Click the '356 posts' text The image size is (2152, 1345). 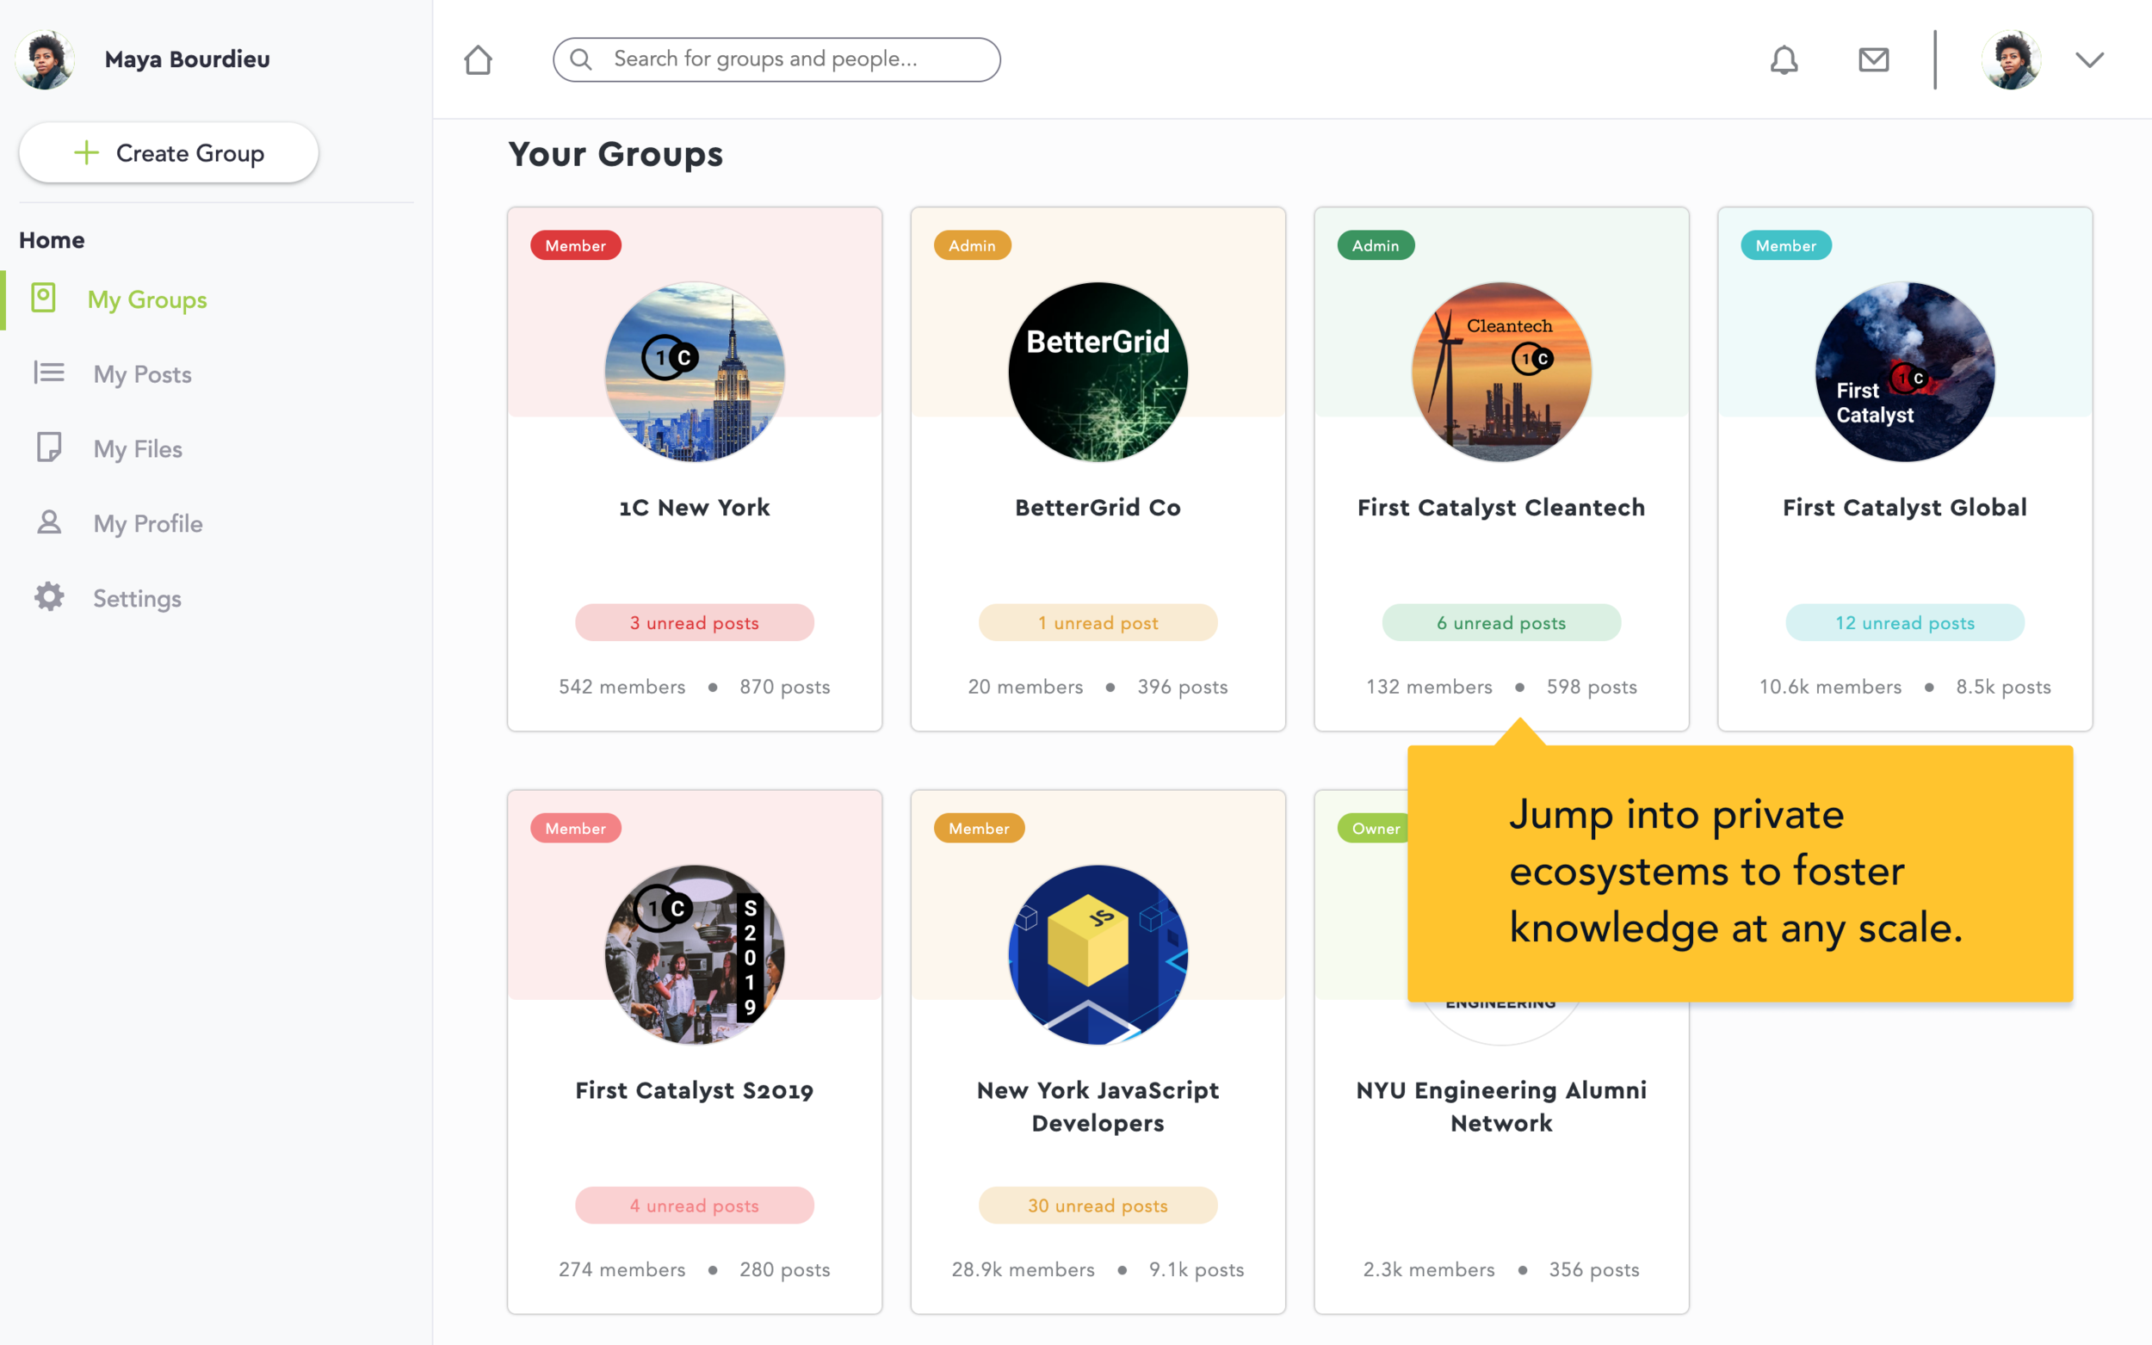(1593, 1269)
